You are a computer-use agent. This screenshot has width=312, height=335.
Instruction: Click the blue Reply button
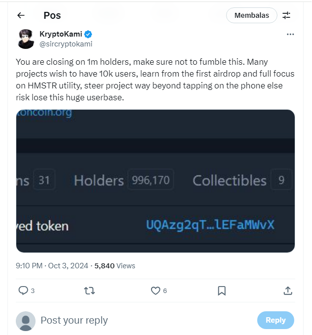(x=275, y=320)
